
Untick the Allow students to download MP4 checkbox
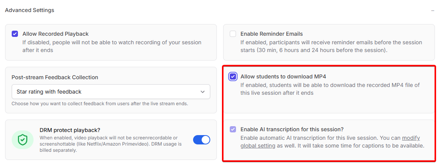(x=233, y=76)
